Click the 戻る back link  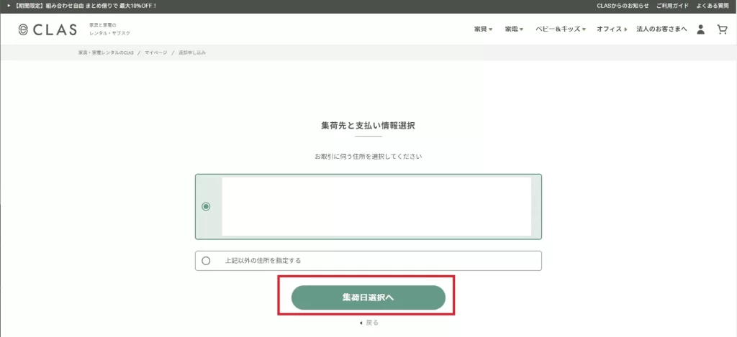368,323
